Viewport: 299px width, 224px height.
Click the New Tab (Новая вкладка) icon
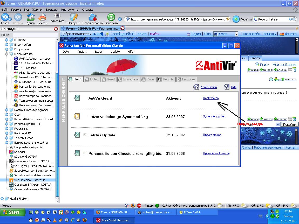pos(92,17)
